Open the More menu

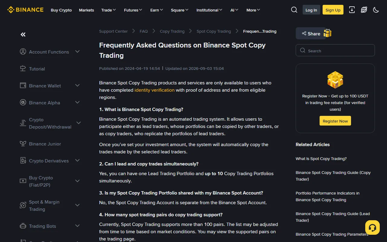pyautogui.click(x=253, y=10)
